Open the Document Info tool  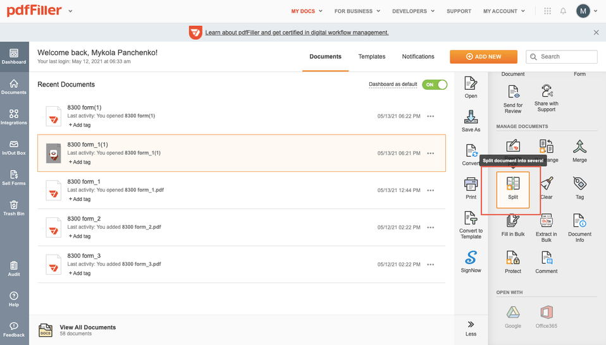click(579, 228)
